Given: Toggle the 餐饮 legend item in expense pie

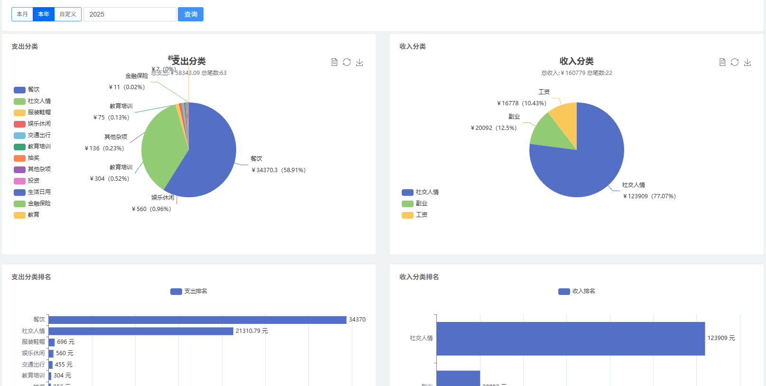Looking at the screenshot, I should pos(27,90).
